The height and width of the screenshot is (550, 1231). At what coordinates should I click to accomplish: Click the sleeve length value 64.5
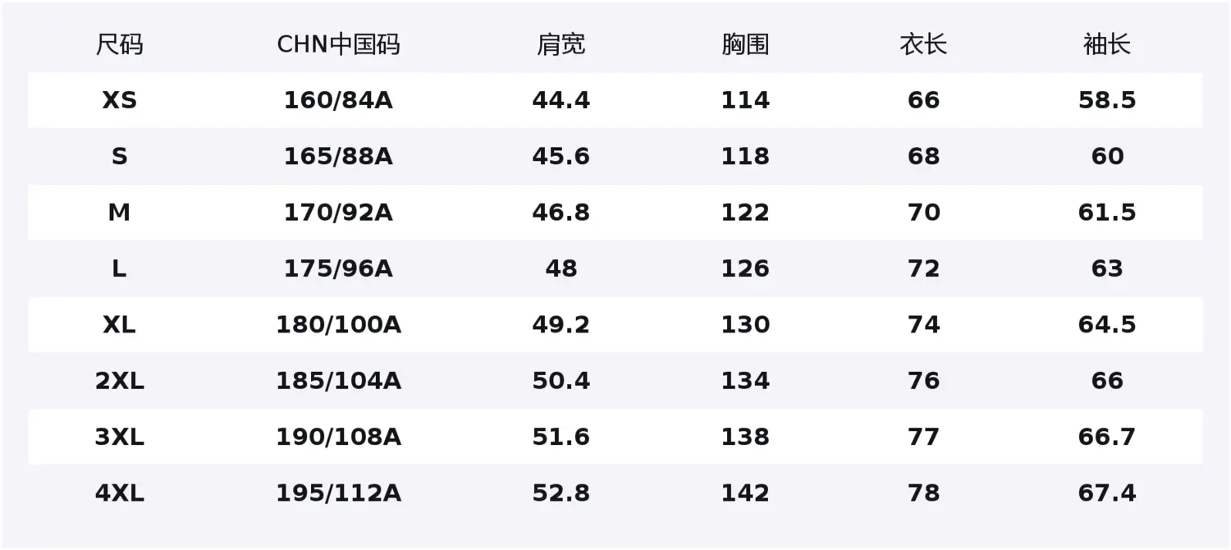tap(1106, 325)
